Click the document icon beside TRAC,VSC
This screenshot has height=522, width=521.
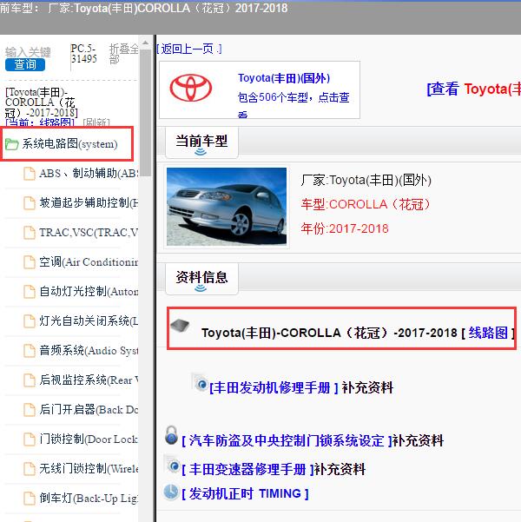30,233
